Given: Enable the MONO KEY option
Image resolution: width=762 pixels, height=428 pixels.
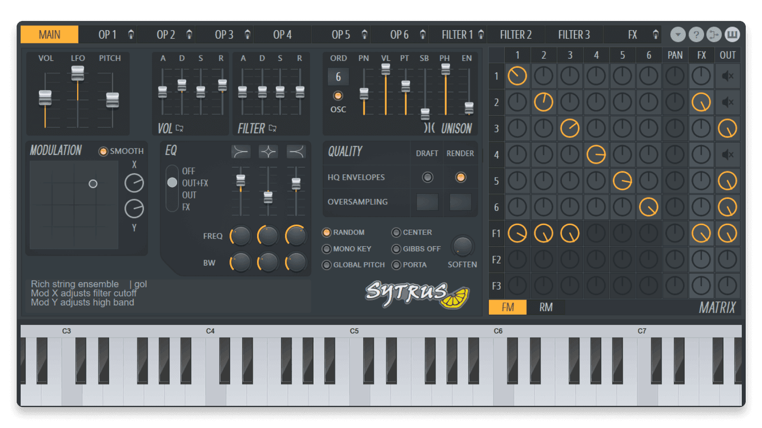Looking at the screenshot, I should [x=327, y=249].
